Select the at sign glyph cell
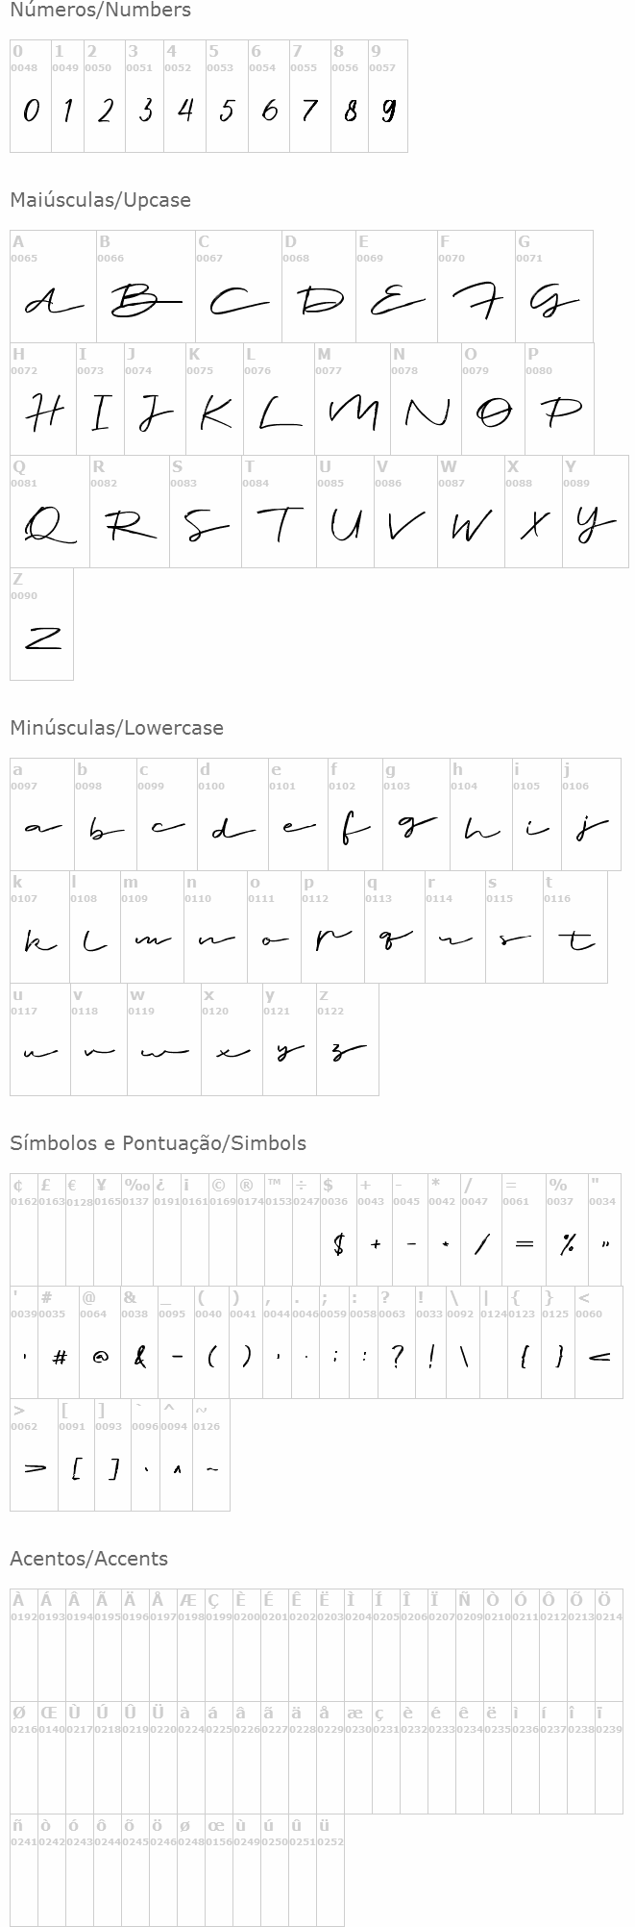Image resolution: width=635 pixels, height=1927 pixels. coord(99,1342)
